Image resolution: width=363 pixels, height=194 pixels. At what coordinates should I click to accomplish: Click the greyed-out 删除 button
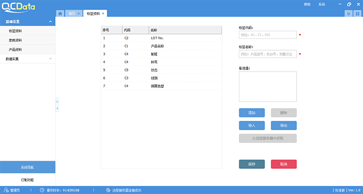click(x=283, y=112)
